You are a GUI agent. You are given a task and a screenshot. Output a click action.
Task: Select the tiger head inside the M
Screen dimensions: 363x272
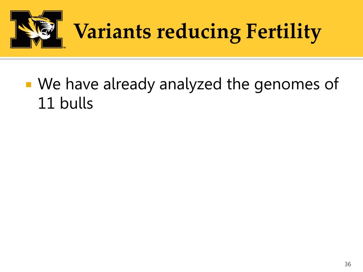37,27
